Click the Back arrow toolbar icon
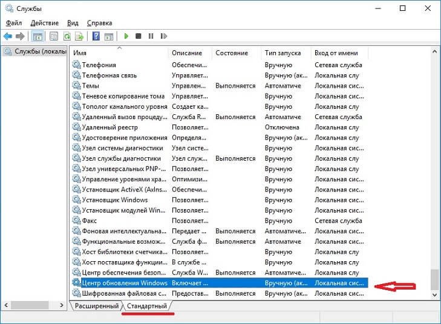 coord(8,36)
